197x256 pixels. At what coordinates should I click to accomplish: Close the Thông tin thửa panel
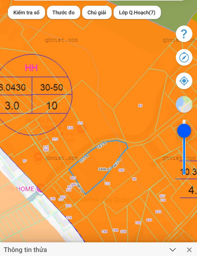[189, 250]
